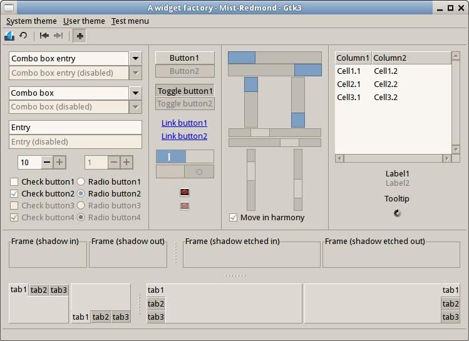This screenshot has height=341, width=469.
Task: Click the left vertical scale slider handle
Action: 251,171
